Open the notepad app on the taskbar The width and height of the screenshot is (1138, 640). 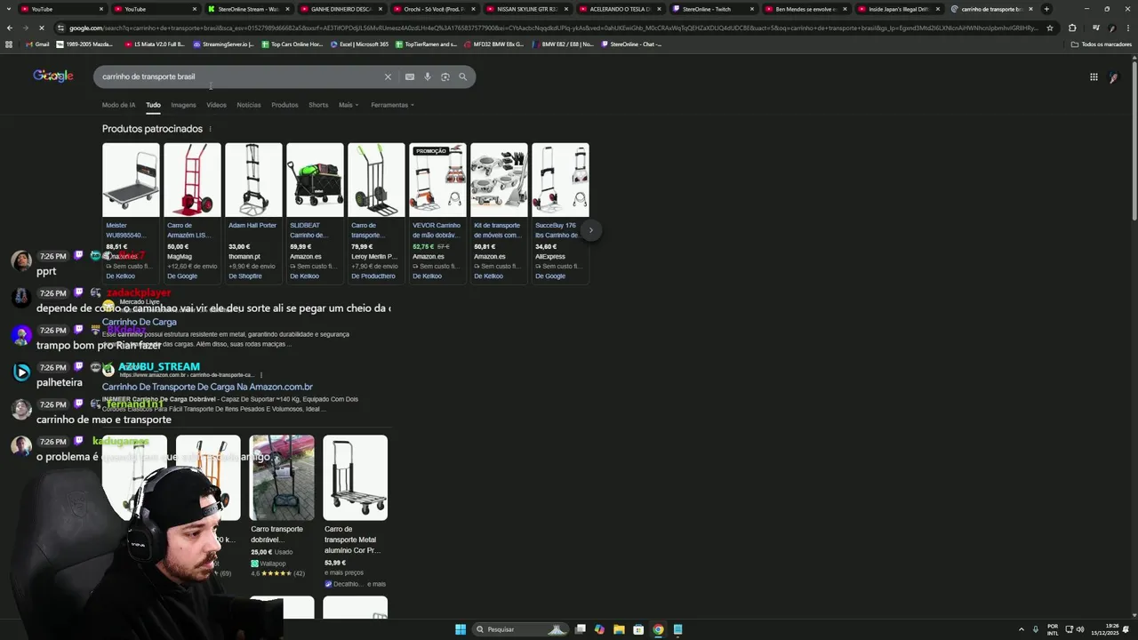point(677,629)
